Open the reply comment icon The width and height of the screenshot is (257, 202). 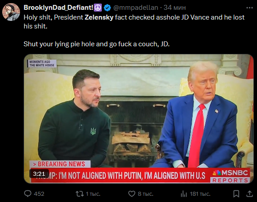28,194
